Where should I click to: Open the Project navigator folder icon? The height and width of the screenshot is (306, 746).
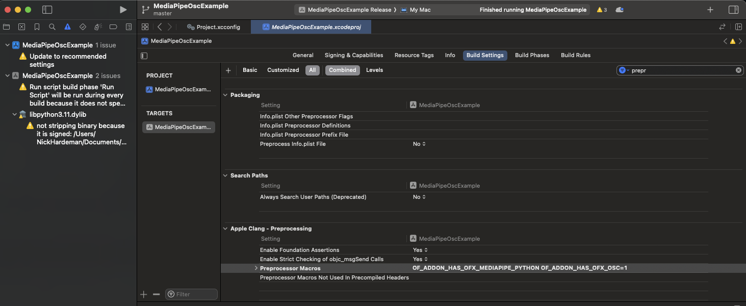pos(7,27)
